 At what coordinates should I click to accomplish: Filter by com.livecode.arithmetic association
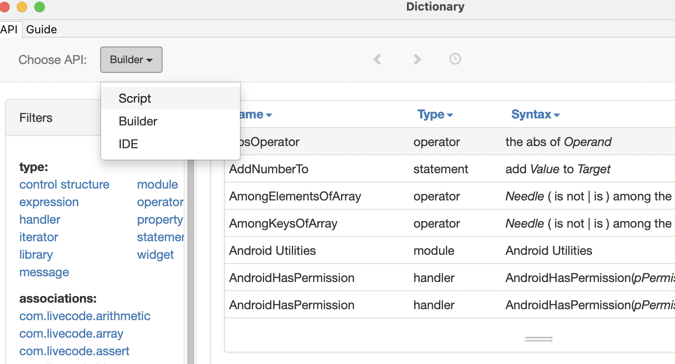(x=85, y=316)
